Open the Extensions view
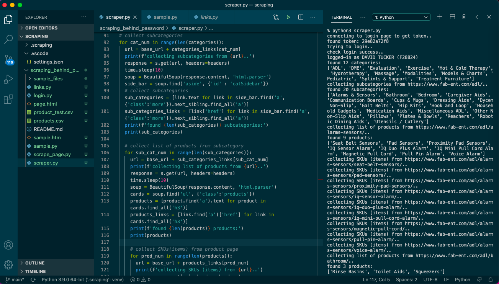Viewport: 499px width, 284px height. tap(8, 100)
